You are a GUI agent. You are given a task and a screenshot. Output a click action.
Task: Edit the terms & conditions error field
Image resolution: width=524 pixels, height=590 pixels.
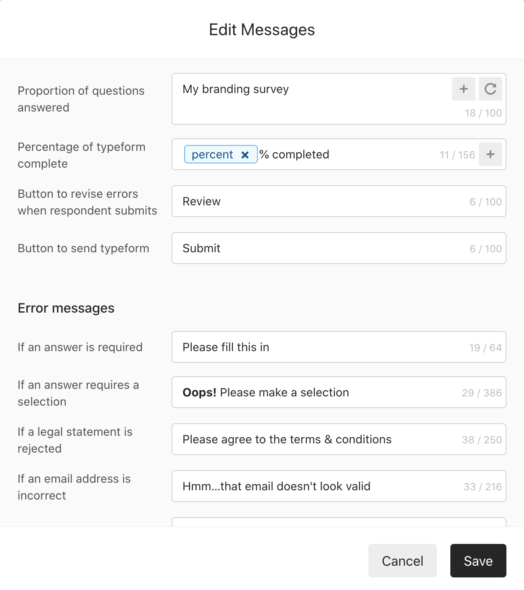click(x=339, y=439)
